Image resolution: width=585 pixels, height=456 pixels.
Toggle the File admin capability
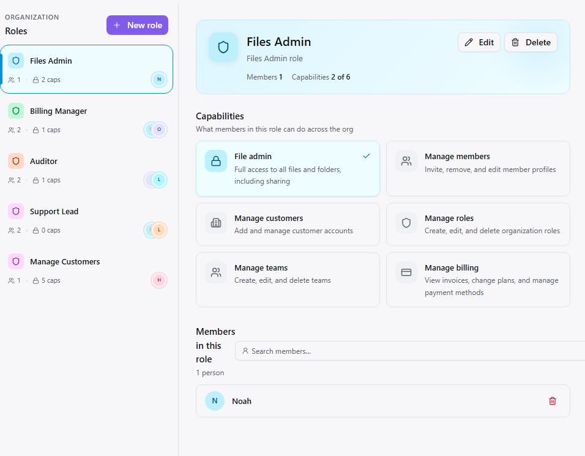288,168
